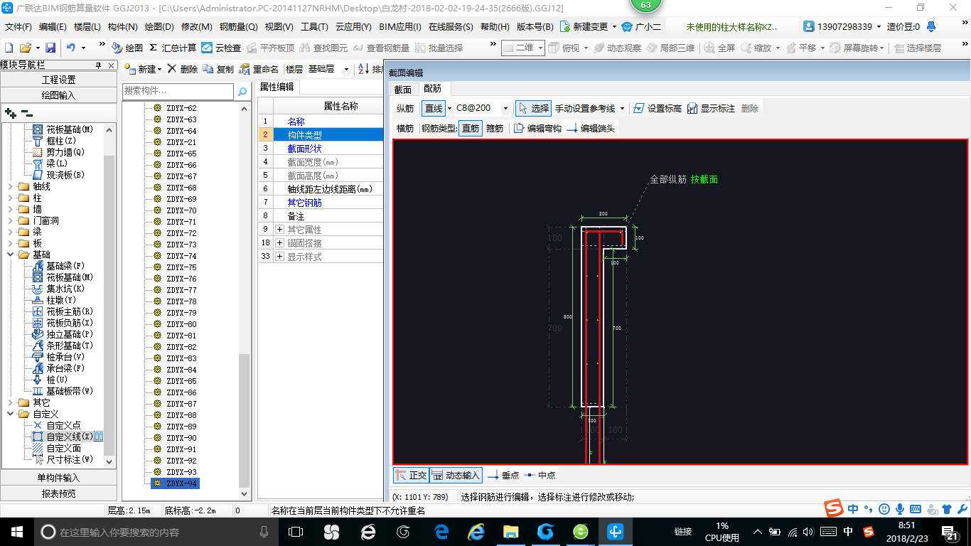
Task: Open 手动设置参考线 dropdown arrow
Action: coord(622,108)
